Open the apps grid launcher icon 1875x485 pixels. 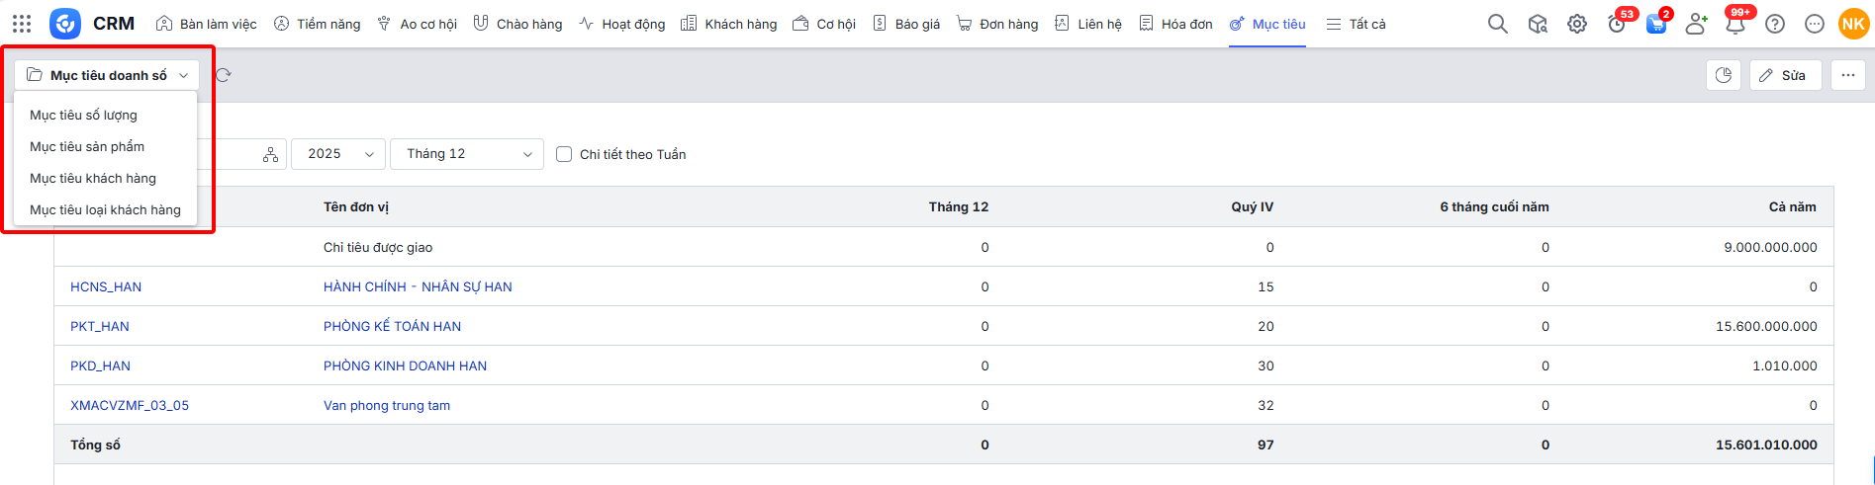(x=22, y=24)
